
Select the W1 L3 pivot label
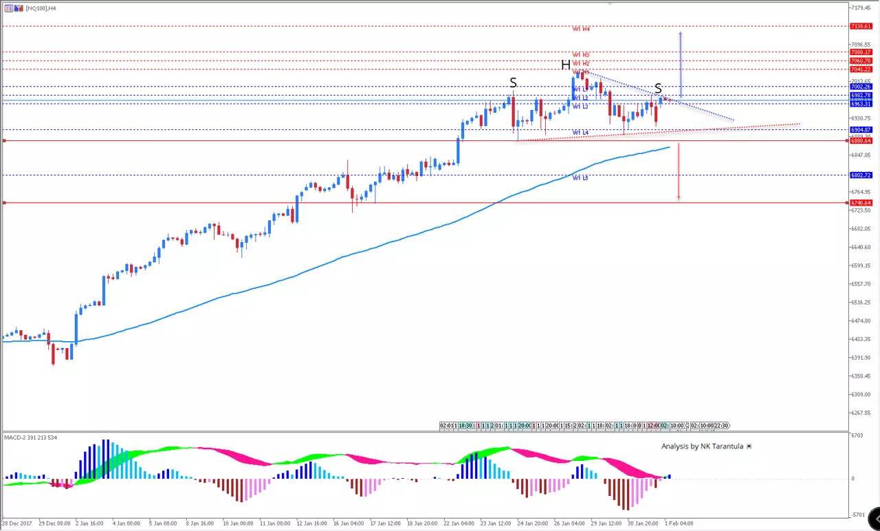(580, 107)
